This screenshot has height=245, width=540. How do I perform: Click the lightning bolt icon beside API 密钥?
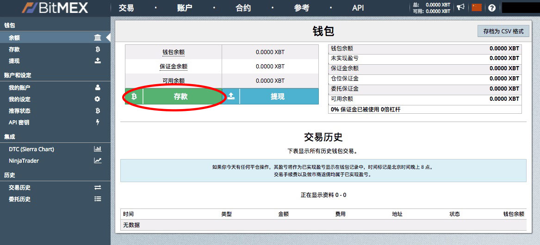(98, 122)
